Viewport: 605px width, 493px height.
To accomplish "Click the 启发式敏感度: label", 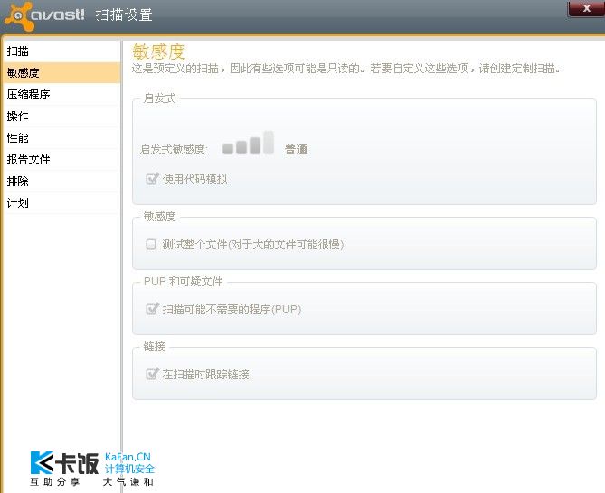I will click(174, 150).
